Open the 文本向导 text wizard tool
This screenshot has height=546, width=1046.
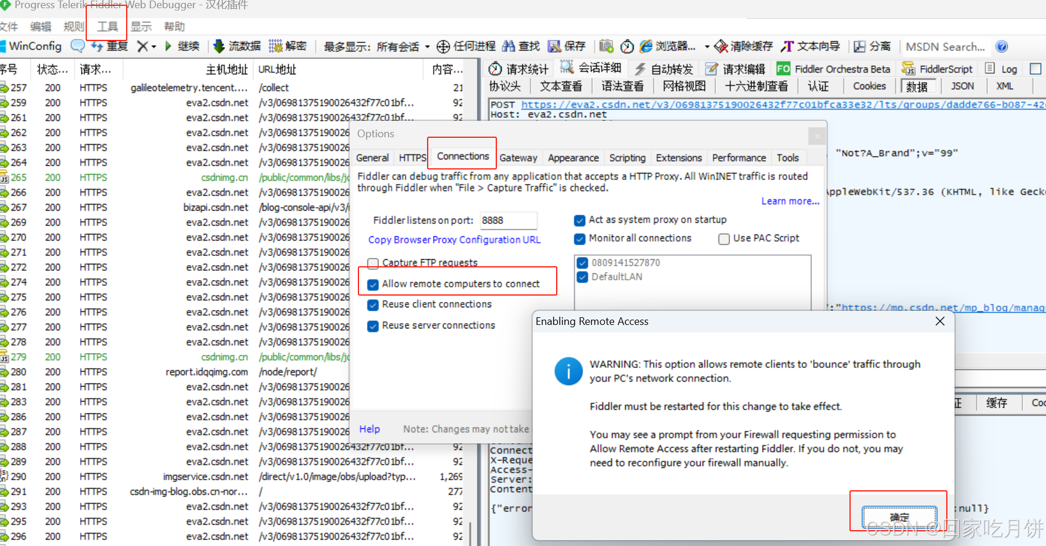click(811, 46)
